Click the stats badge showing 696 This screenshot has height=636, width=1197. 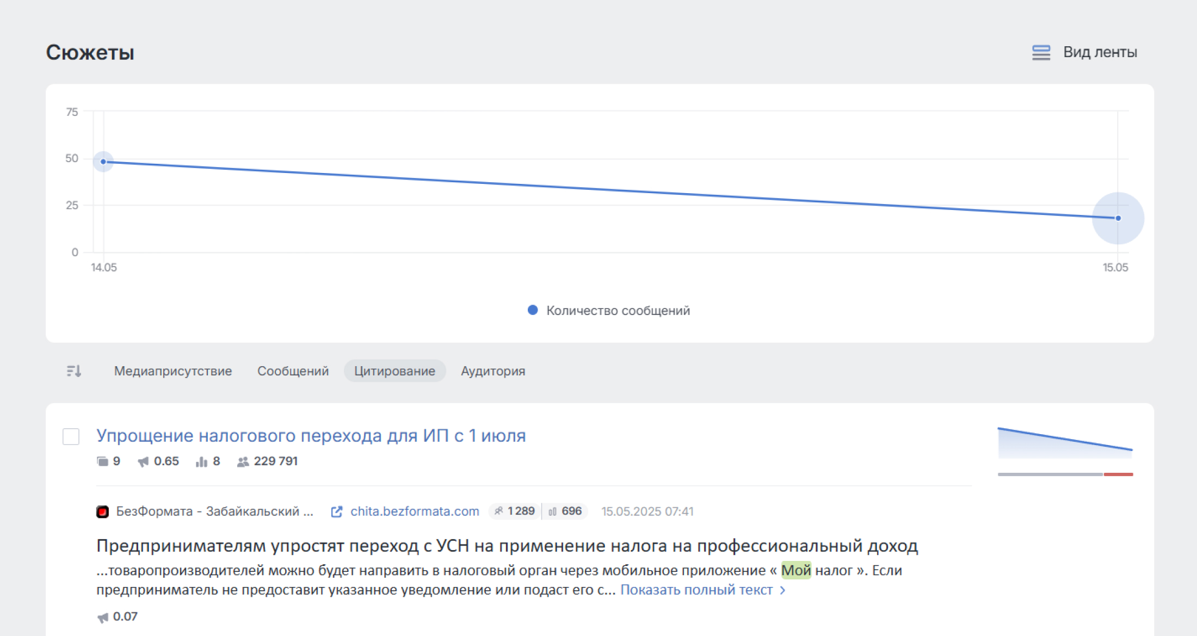tap(565, 511)
